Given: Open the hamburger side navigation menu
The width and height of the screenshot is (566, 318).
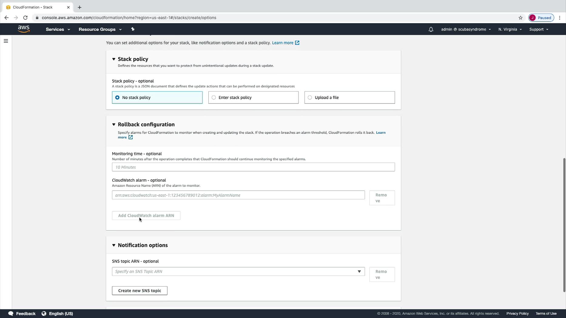Looking at the screenshot, I should 6,41.
